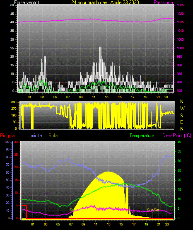193x230 pixels.
Task: Click the '180' wind direction axis value
Action: click(14, 116)
